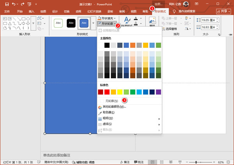The image size is (234, 165).
Task: Switch to the 插入 ribbon tab
Action: pos(31,12)
